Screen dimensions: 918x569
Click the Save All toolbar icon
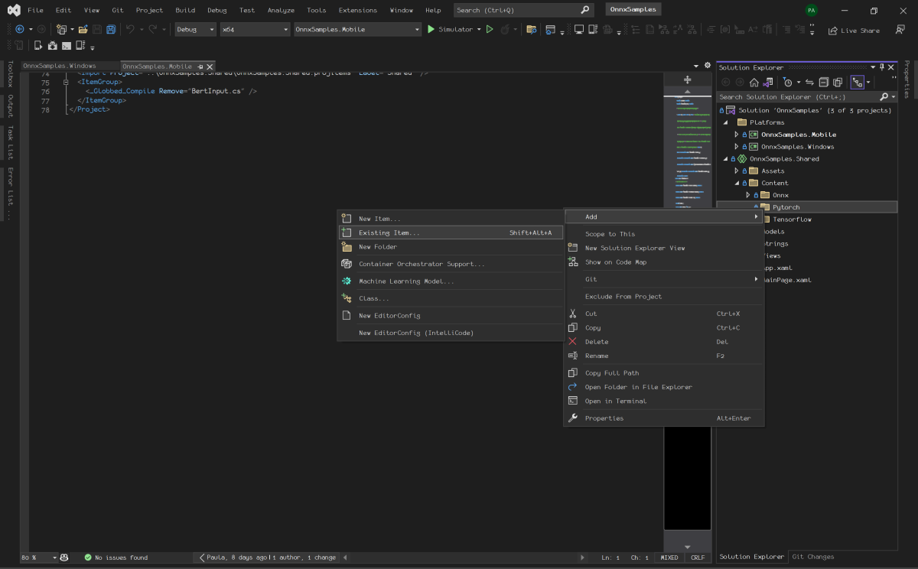coord(111,30)
